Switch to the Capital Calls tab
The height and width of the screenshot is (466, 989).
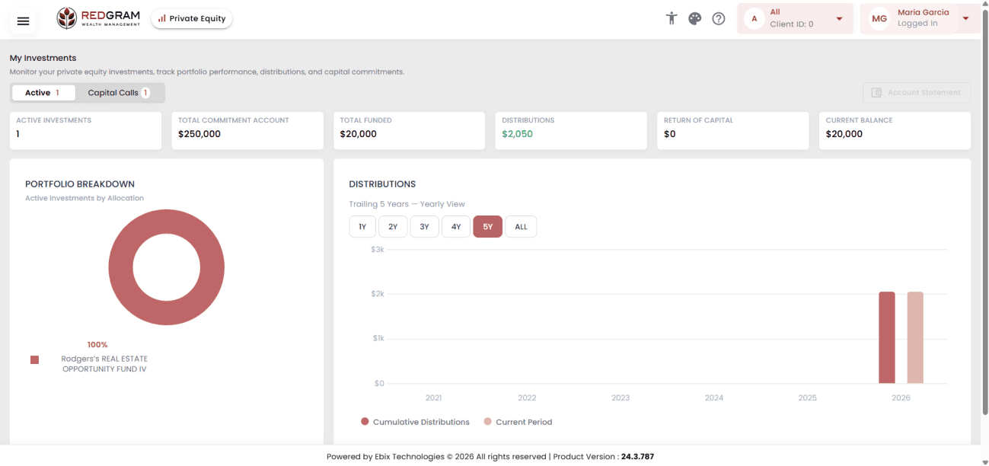[x=119, y=93]
